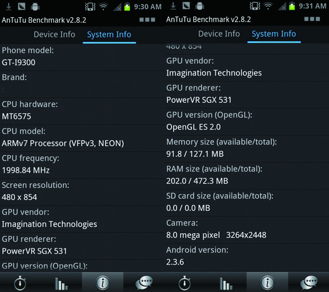Tap the Wi-Fi icon in left status bar
The image size is (329, 292).
[x=103, y=7]
